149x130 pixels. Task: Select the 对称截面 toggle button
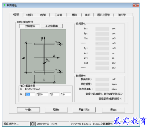tap(29, 26)
